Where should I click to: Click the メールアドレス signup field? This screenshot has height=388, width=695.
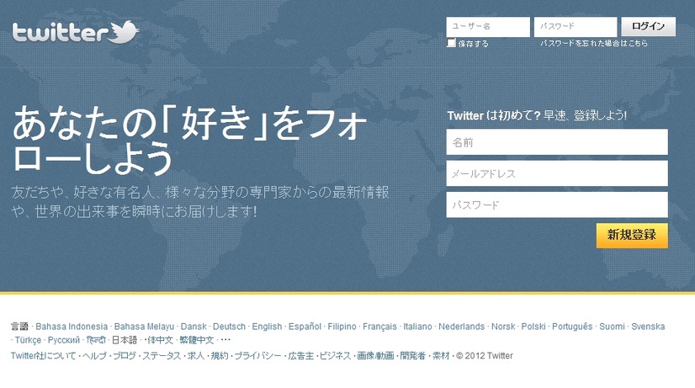[557, 173]
